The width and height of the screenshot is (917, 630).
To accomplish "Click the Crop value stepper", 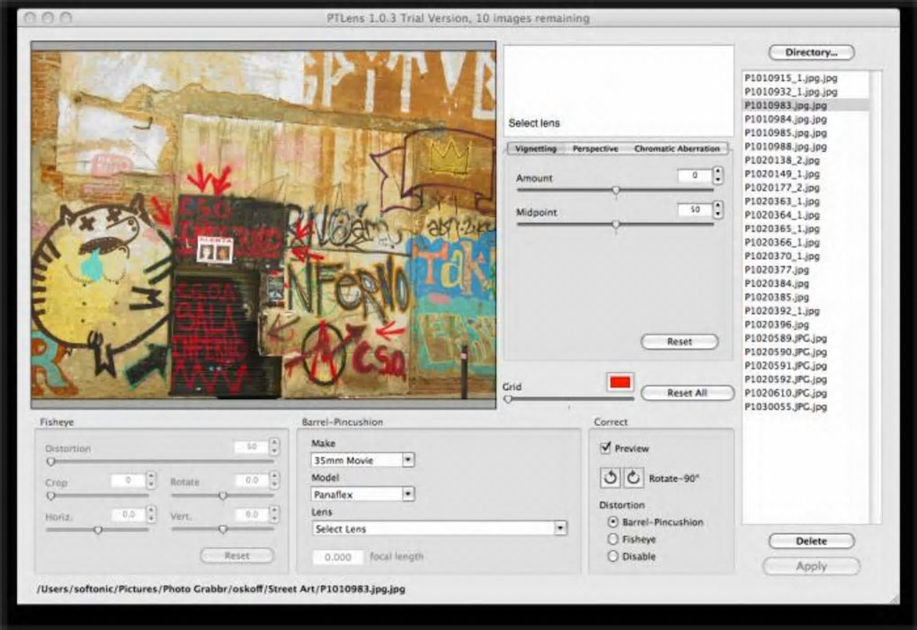I will 151,481.
